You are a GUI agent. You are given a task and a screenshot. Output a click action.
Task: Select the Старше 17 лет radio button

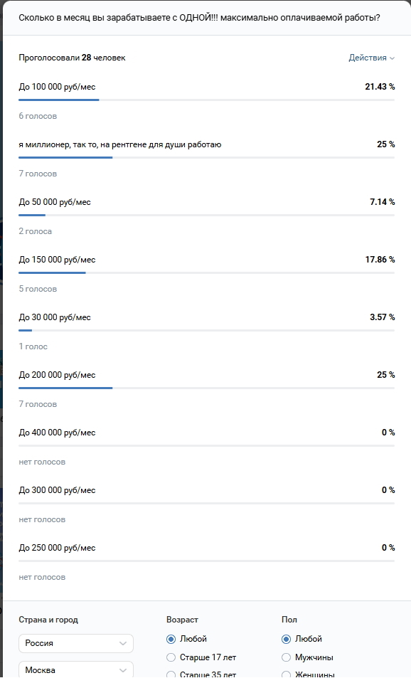171,657
